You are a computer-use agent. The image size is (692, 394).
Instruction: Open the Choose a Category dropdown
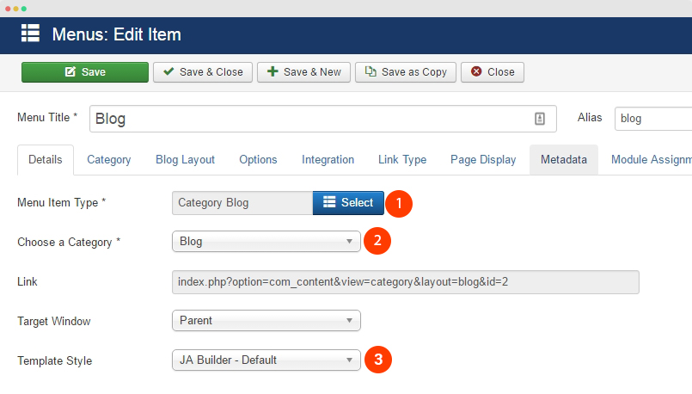[x=266, y=242]
